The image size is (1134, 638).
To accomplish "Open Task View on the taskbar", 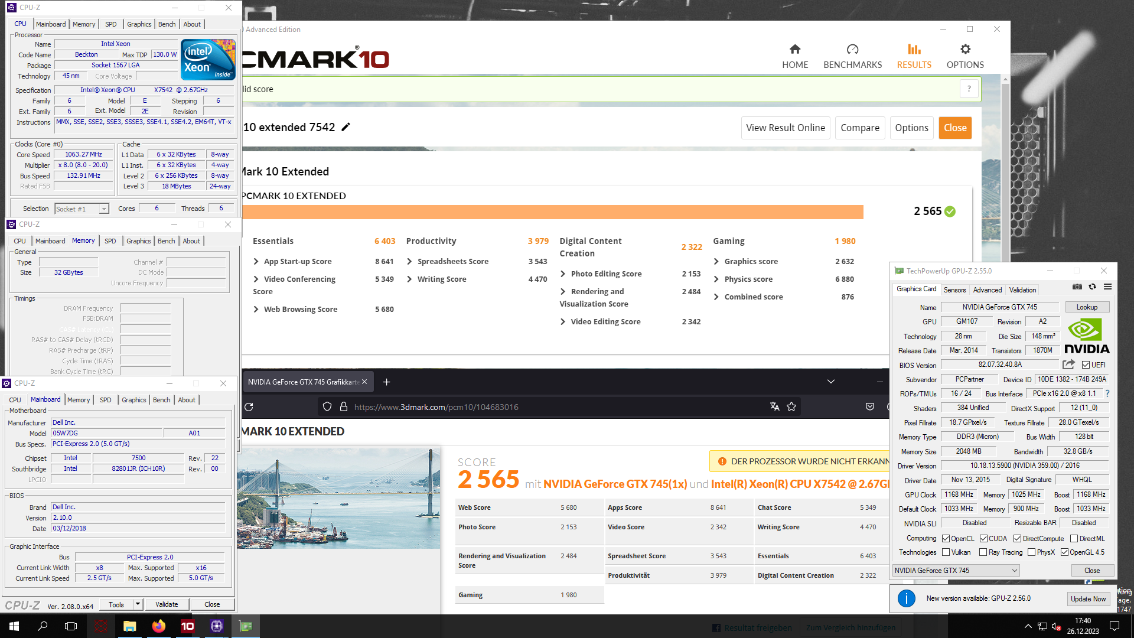I will (x=71, y=626).
